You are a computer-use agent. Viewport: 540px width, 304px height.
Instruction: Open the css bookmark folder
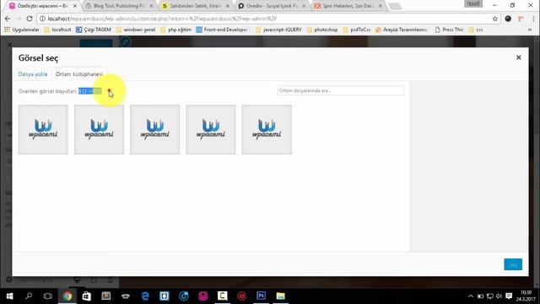click(476, 30)
